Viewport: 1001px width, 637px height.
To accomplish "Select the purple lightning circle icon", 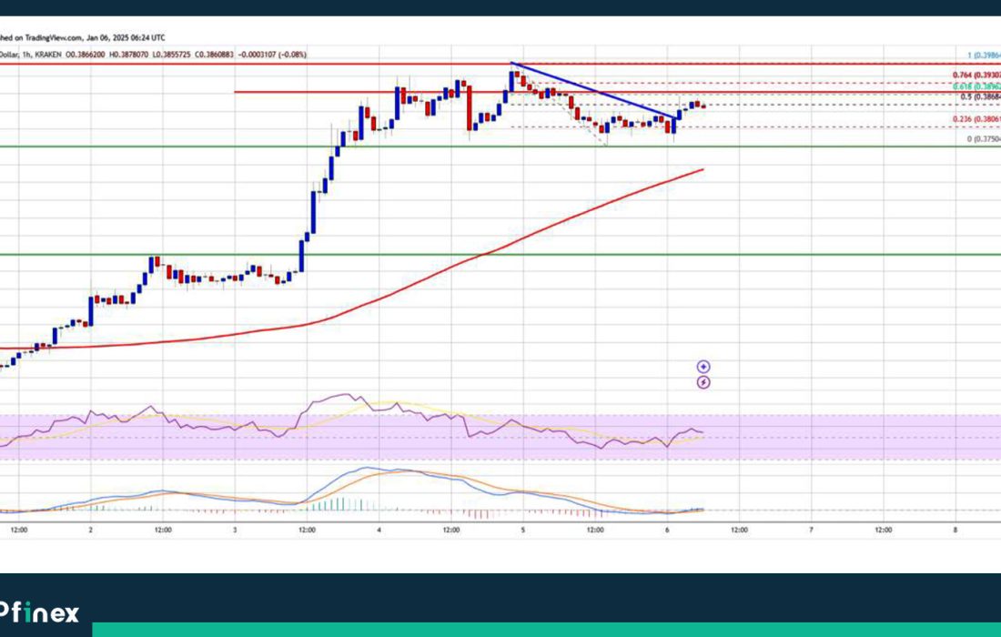I will [703, 382].
